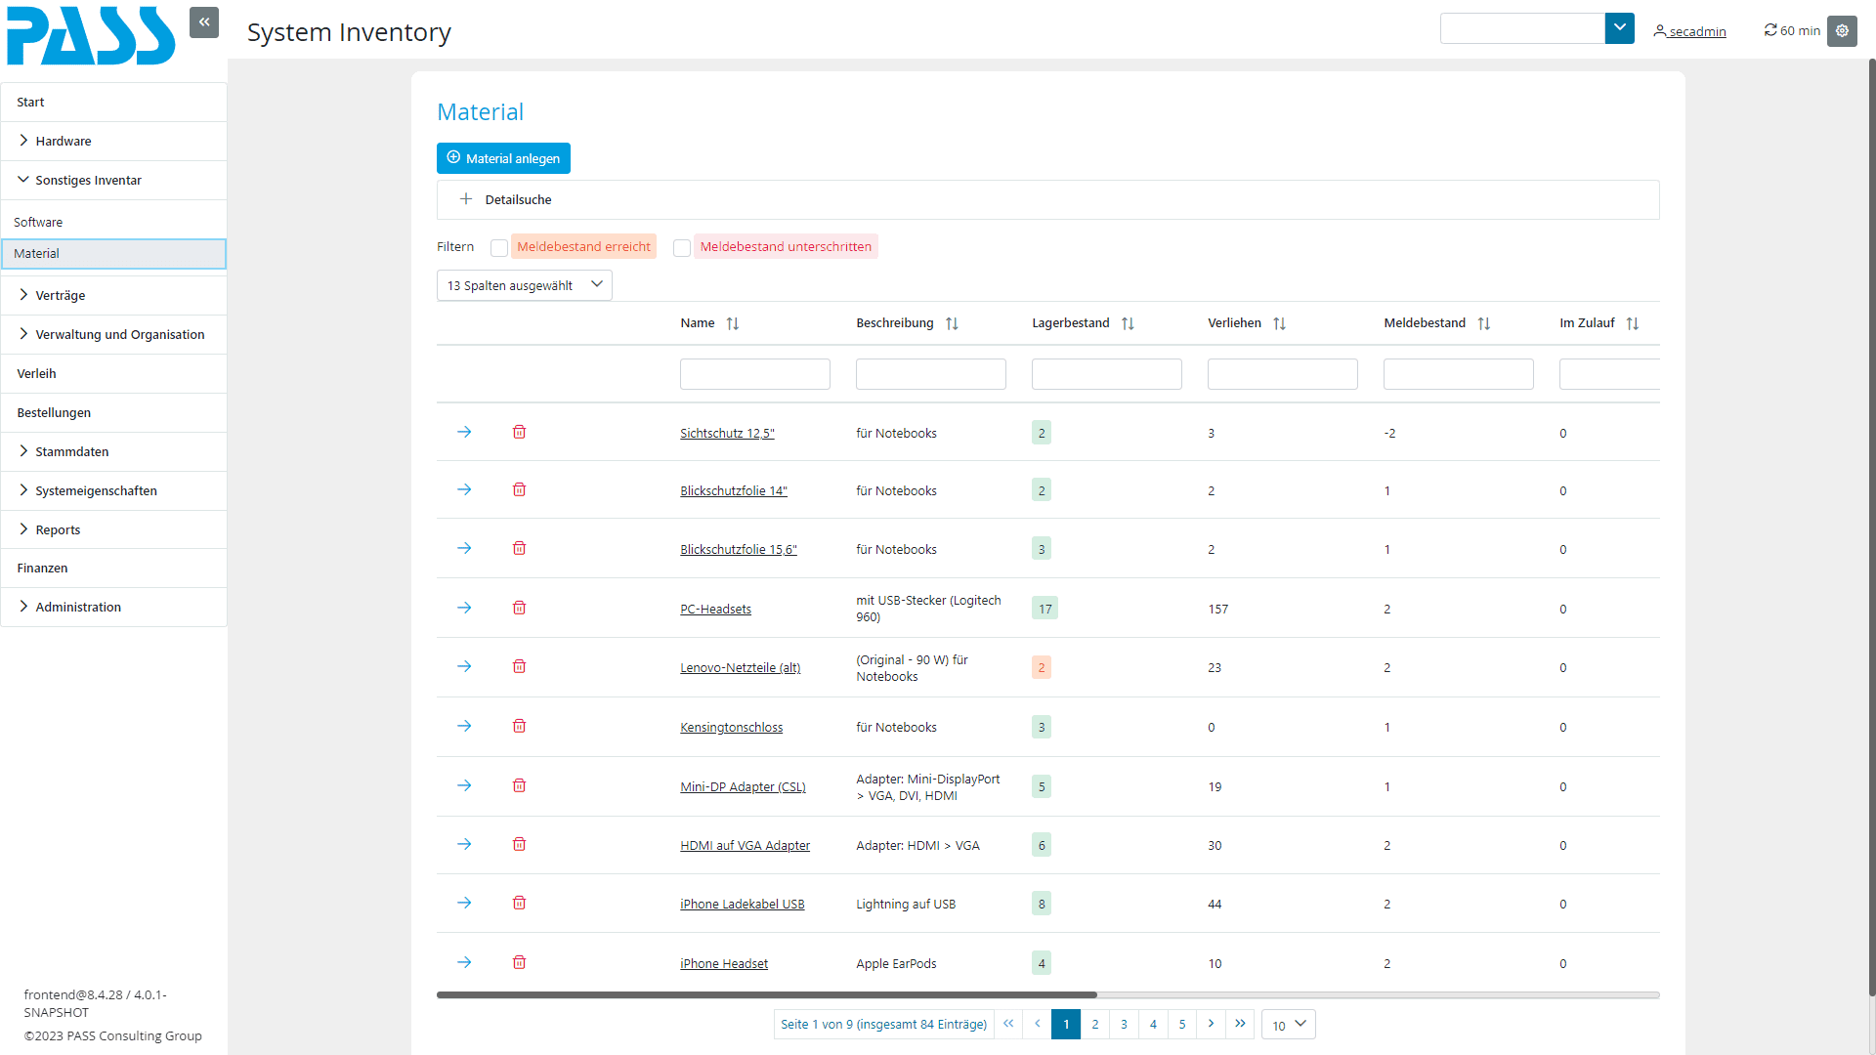Open the Kensingtonschloss material link
1876x1055 pixels.
pyautogui.click(x=731, y=727)
